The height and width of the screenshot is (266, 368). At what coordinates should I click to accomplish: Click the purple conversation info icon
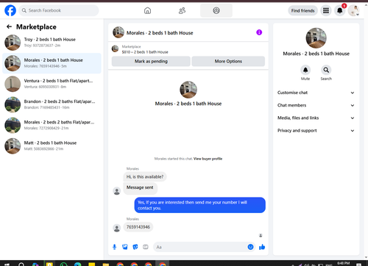259,32
